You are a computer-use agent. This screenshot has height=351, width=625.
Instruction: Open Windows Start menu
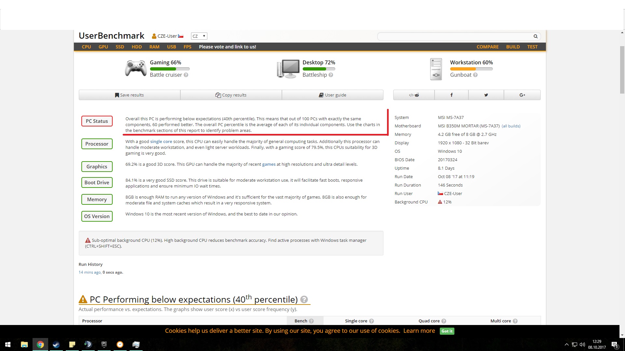8,344
